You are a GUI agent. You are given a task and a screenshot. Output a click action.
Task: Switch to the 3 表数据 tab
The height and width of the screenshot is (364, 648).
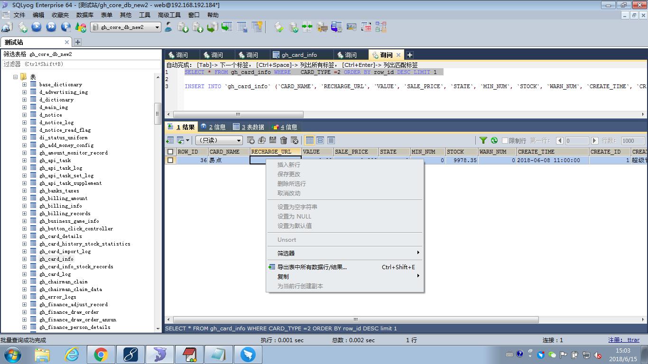point(249,127)
